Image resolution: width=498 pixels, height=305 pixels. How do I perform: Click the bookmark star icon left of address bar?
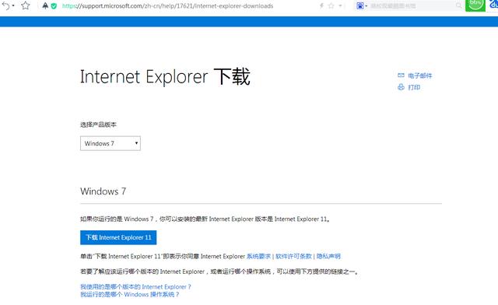pos(26,5)
